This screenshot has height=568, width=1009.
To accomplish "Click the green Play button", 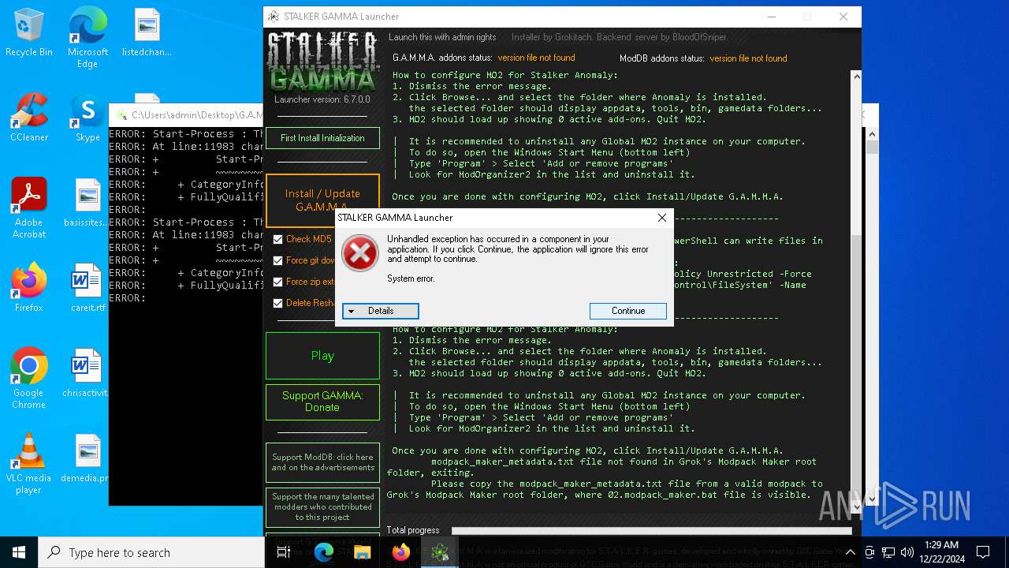I will [x=322, y=356].
